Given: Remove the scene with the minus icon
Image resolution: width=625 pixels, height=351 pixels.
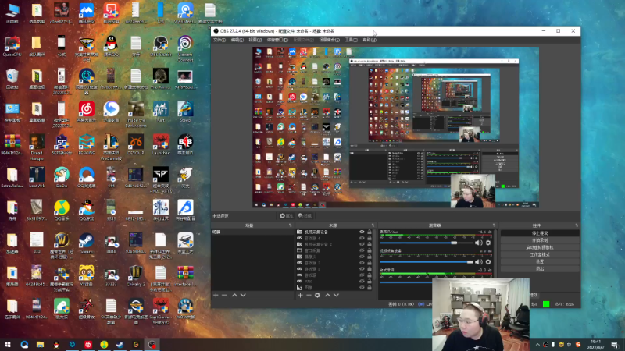Looking at the screenshot, I should 224,296.
